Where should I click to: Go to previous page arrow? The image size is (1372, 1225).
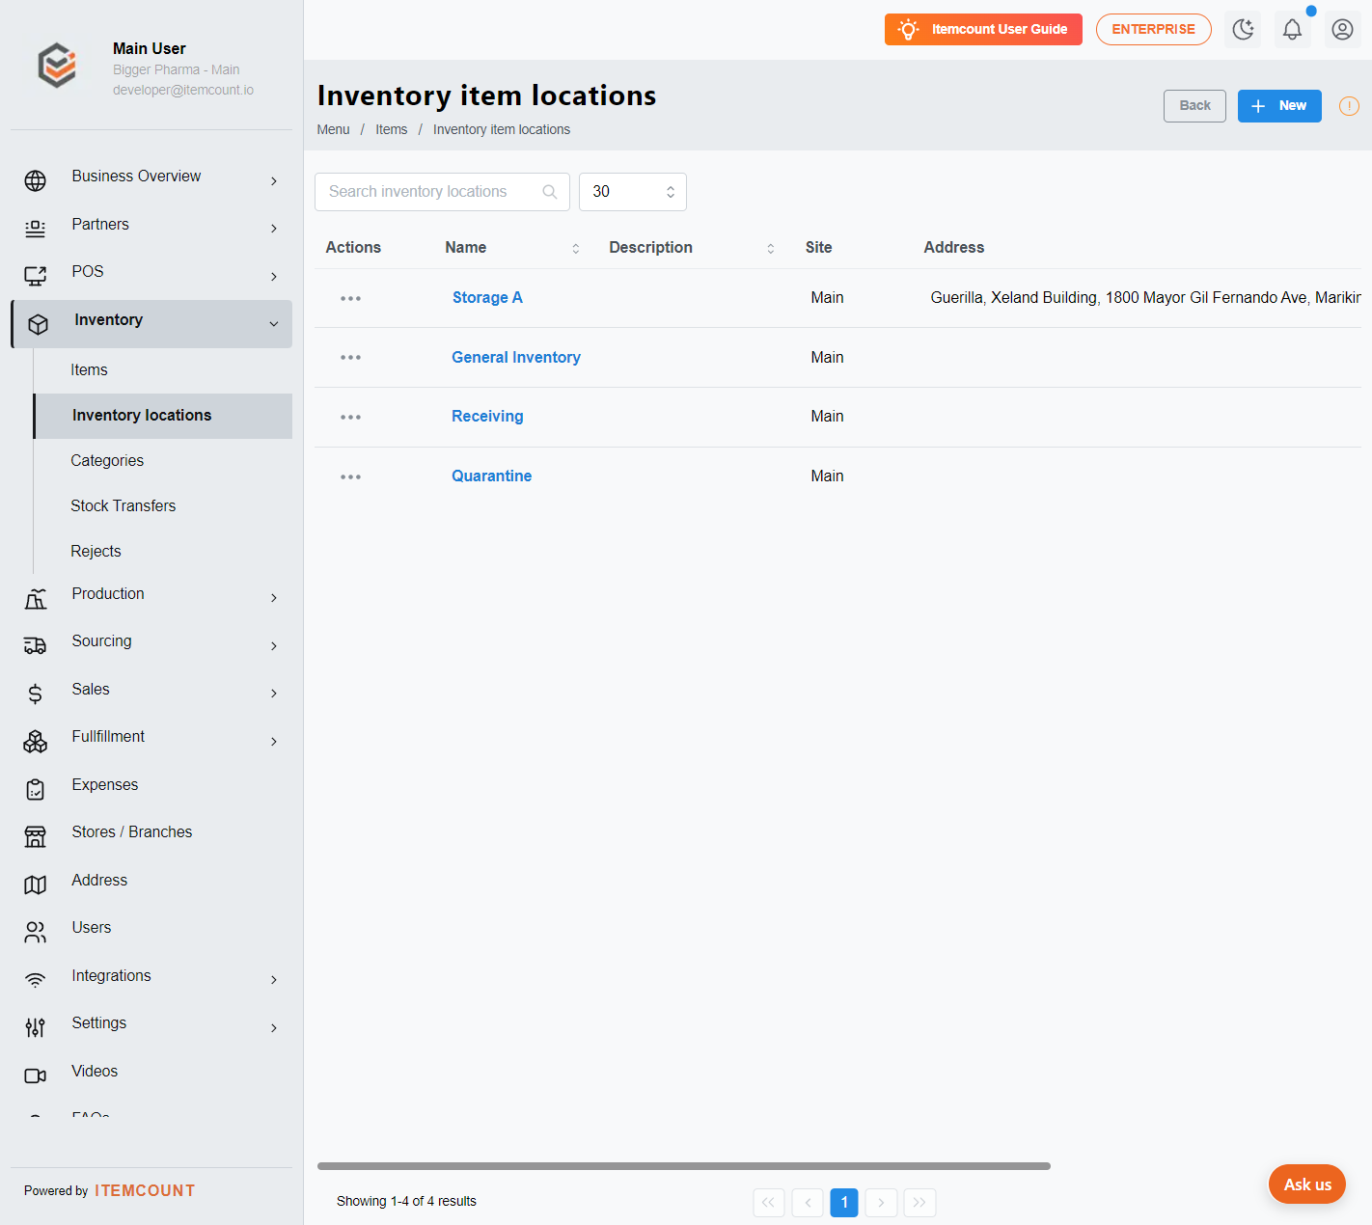pos(808,1202)
